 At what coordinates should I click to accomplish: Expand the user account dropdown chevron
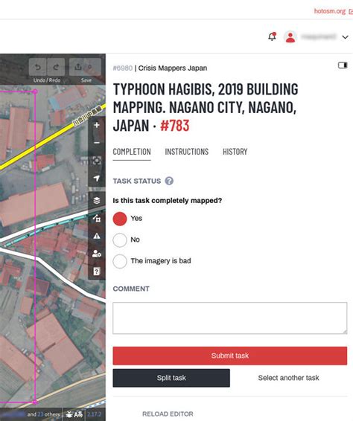(346, 37)
